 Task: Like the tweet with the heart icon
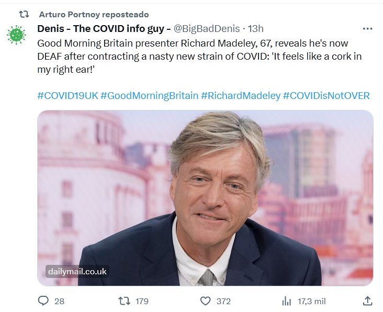206,301
